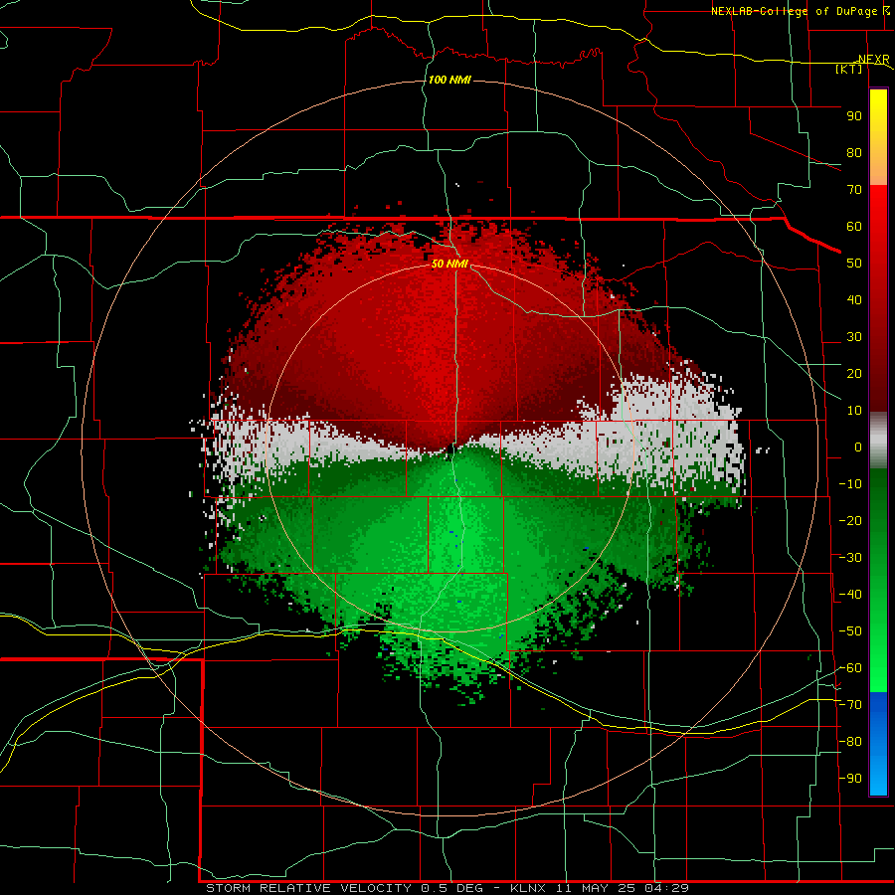Viewport: 895px width, 895px height.
Task: Click the "-90" velocity scale label
Action: tap(850, 779)
